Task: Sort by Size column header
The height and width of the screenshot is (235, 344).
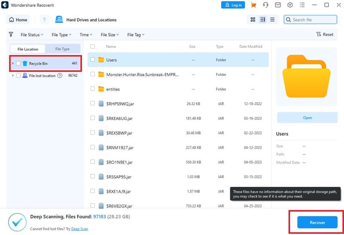Action: tap(192, 46)
